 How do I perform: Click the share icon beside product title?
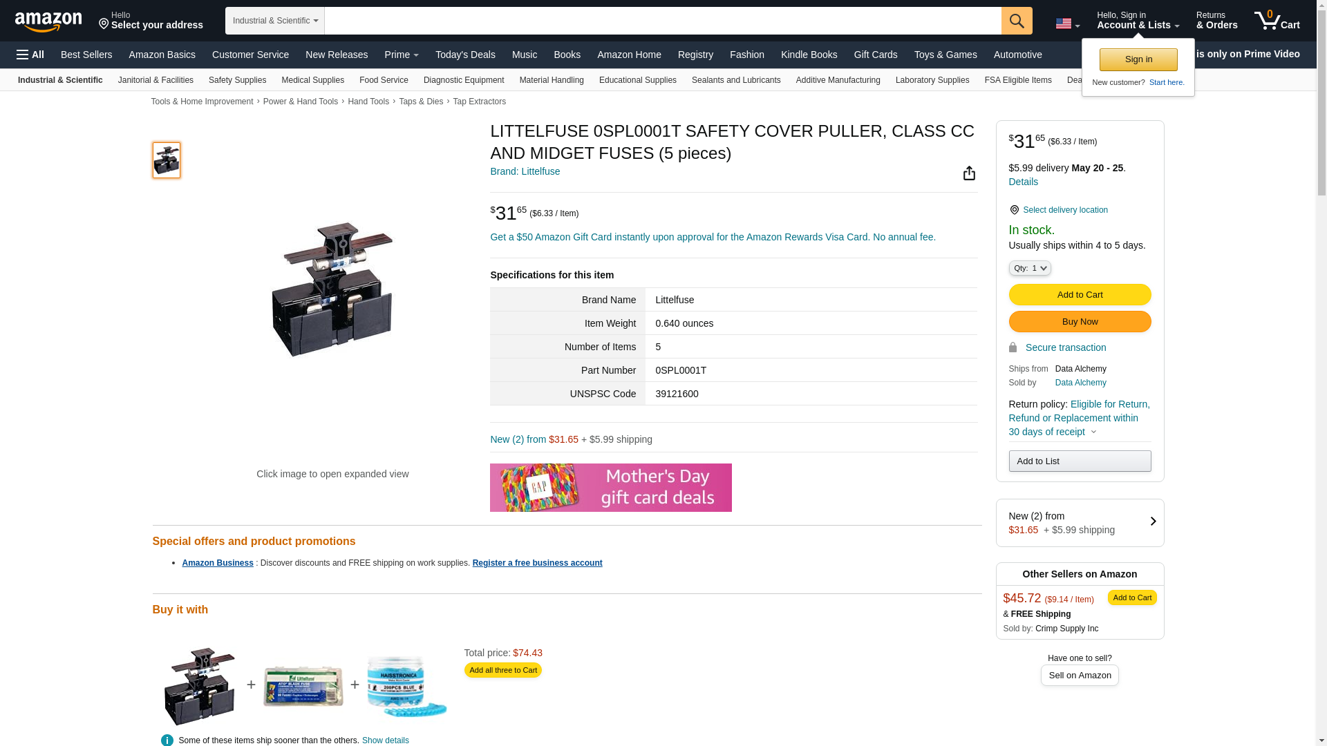(x=969, y=173)
